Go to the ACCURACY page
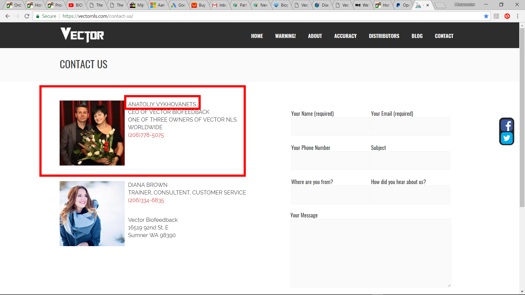The image size is (525, 295). [x=345, y=36]
